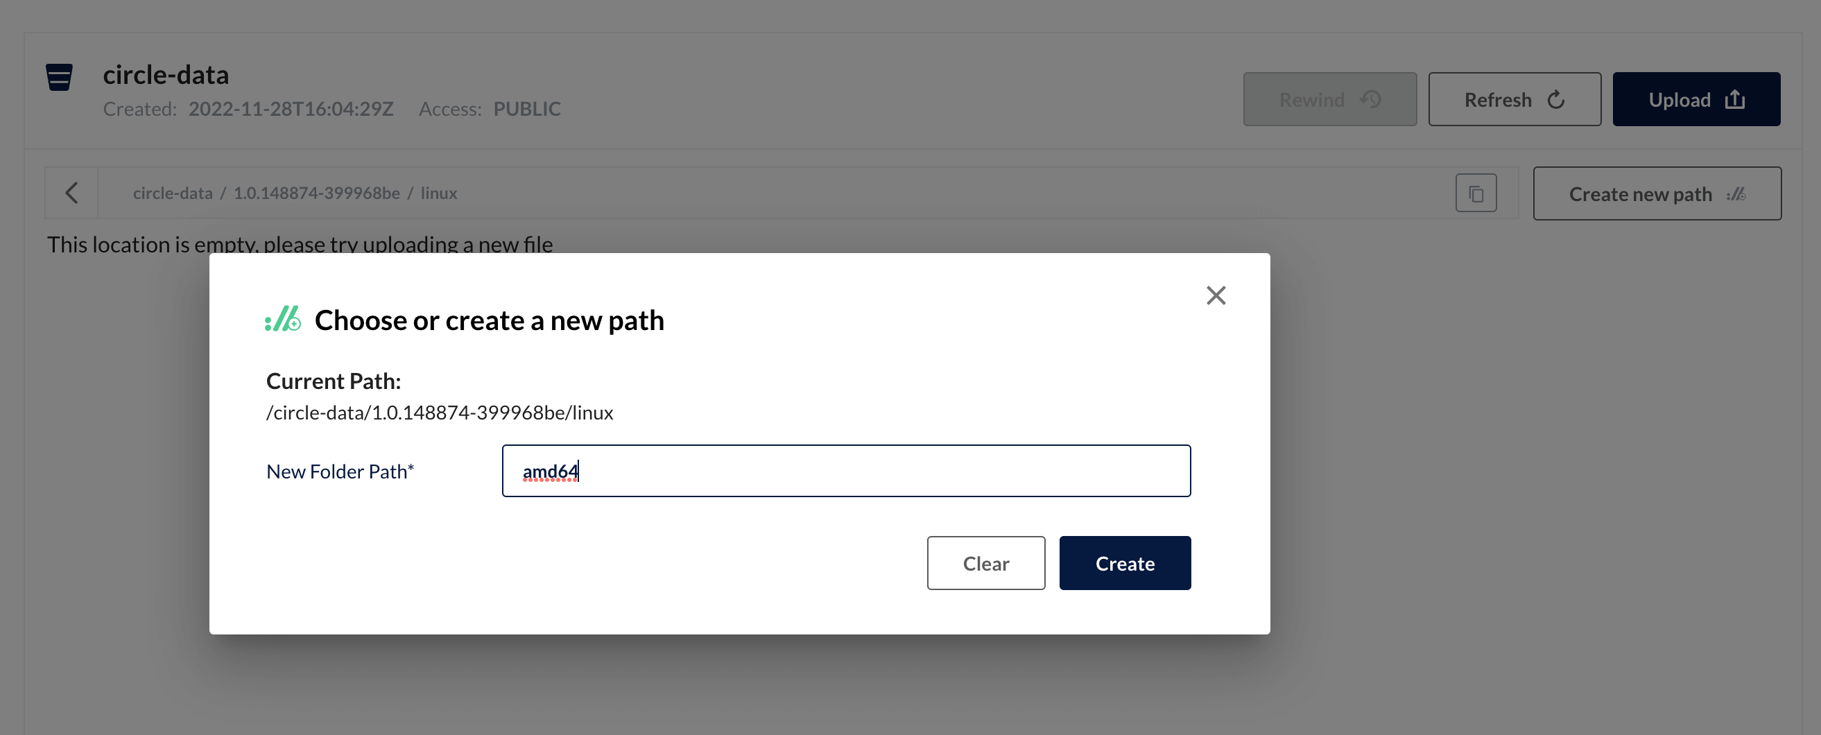Screen dimensions: 1821x735
Task: Copy path using the clipboard icon
Action: tap(1476, 193)
